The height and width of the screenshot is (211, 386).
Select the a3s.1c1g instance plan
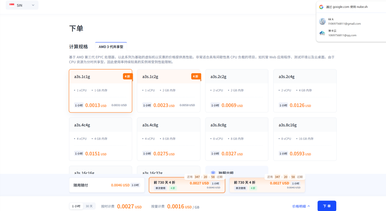100,91
